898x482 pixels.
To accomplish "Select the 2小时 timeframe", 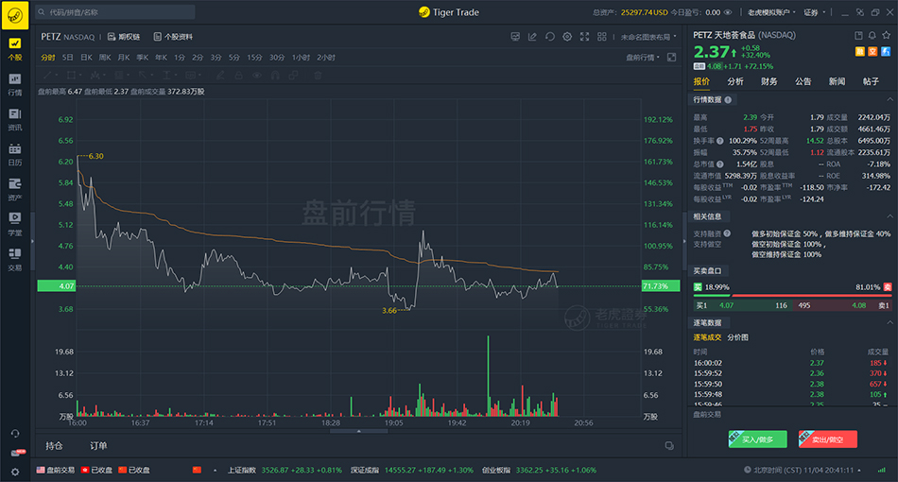I will 326,58.
